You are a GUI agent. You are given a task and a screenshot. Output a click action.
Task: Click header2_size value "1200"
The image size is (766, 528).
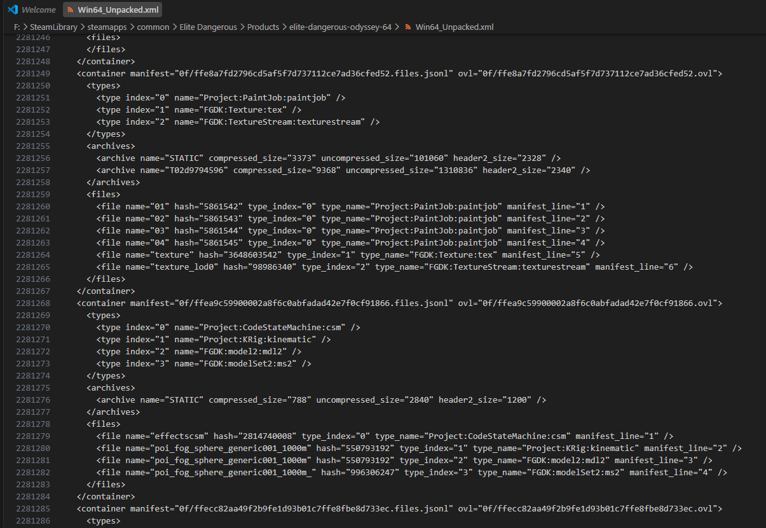[x=517, y=400]
